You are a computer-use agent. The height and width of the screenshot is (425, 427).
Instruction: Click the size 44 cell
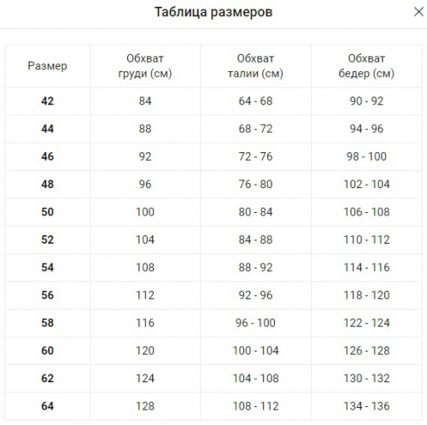(47, 129)
